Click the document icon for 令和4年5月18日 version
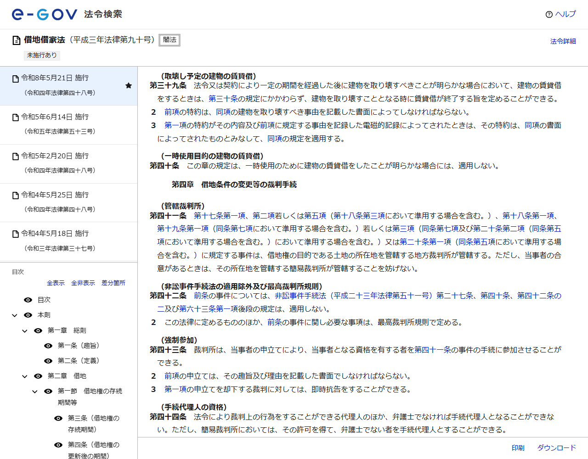 pos(16,234)
